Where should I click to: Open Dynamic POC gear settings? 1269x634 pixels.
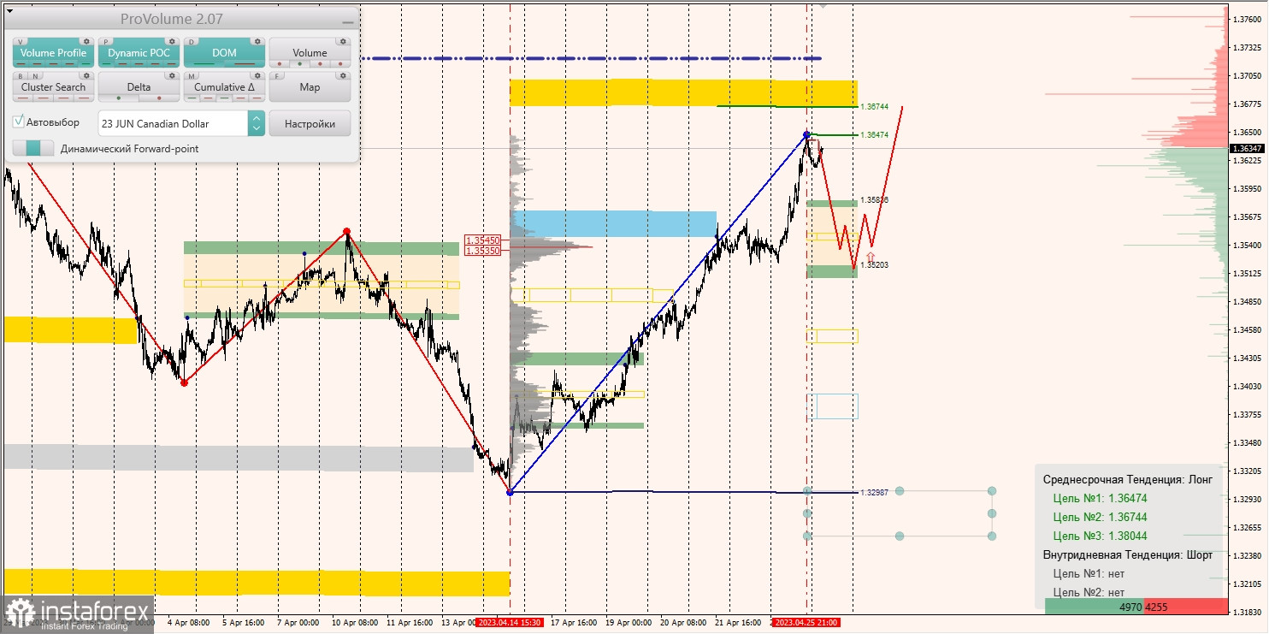click(171, 41)
